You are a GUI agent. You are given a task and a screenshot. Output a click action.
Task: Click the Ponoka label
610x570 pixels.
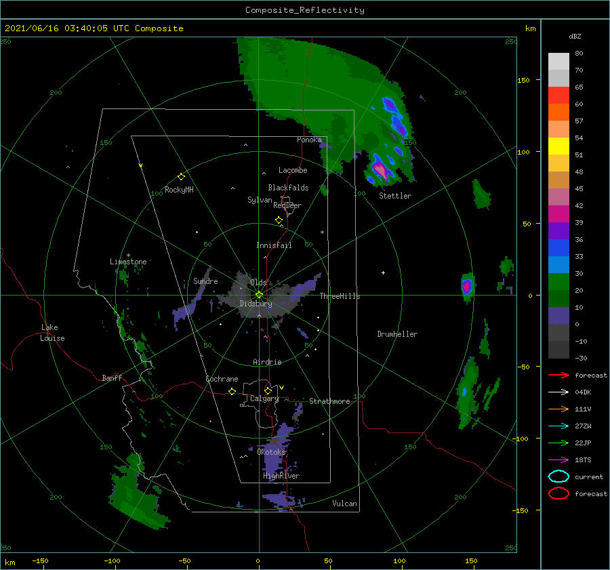pyautogui.click(x=309, y=140)
